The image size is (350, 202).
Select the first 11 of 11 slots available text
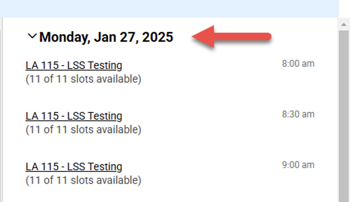tap(84, 79)
